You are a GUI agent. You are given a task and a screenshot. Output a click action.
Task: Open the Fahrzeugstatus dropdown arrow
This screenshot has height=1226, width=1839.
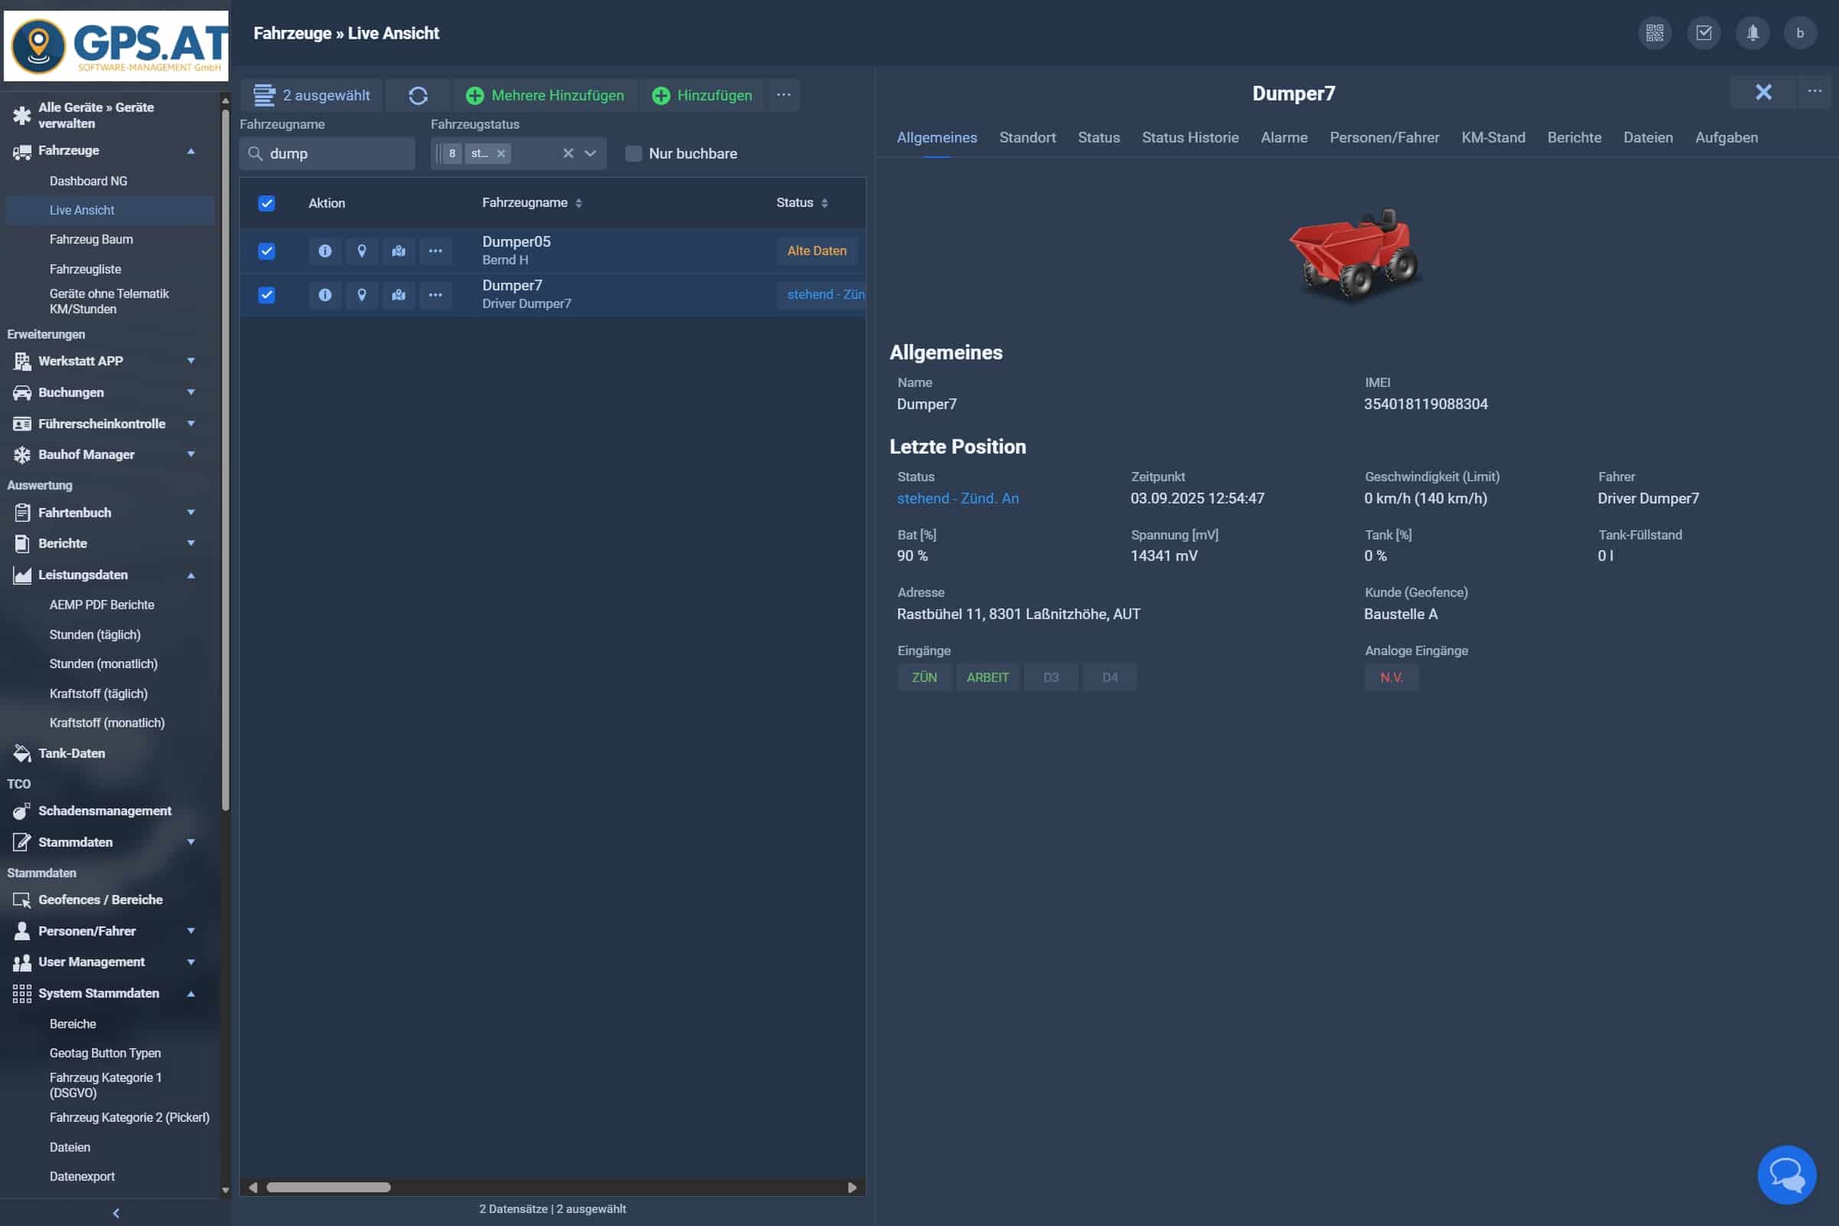(x=591, y=153)
